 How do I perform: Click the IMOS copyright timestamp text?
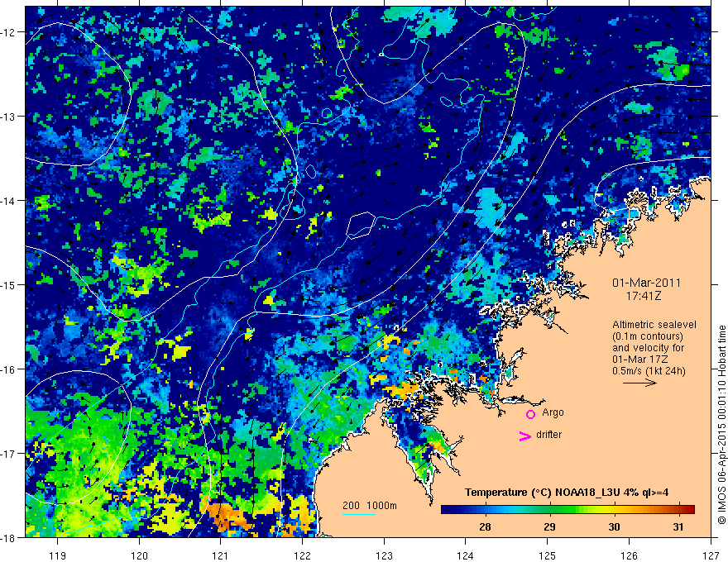[721, 425]
